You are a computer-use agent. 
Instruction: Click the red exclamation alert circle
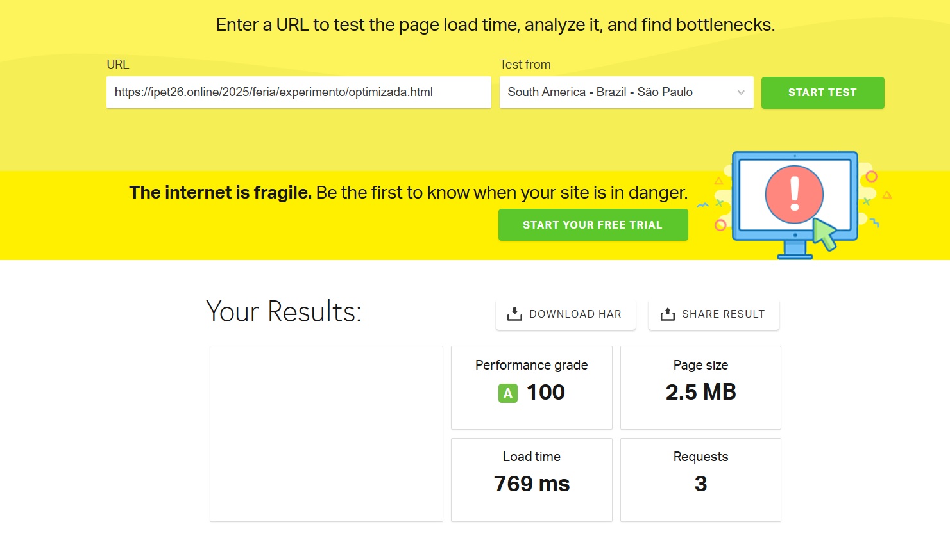point(794,194)
